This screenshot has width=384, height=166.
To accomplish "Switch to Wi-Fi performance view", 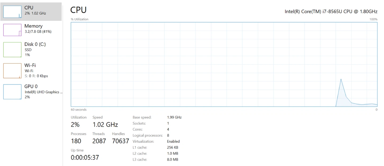I will 31,71.
